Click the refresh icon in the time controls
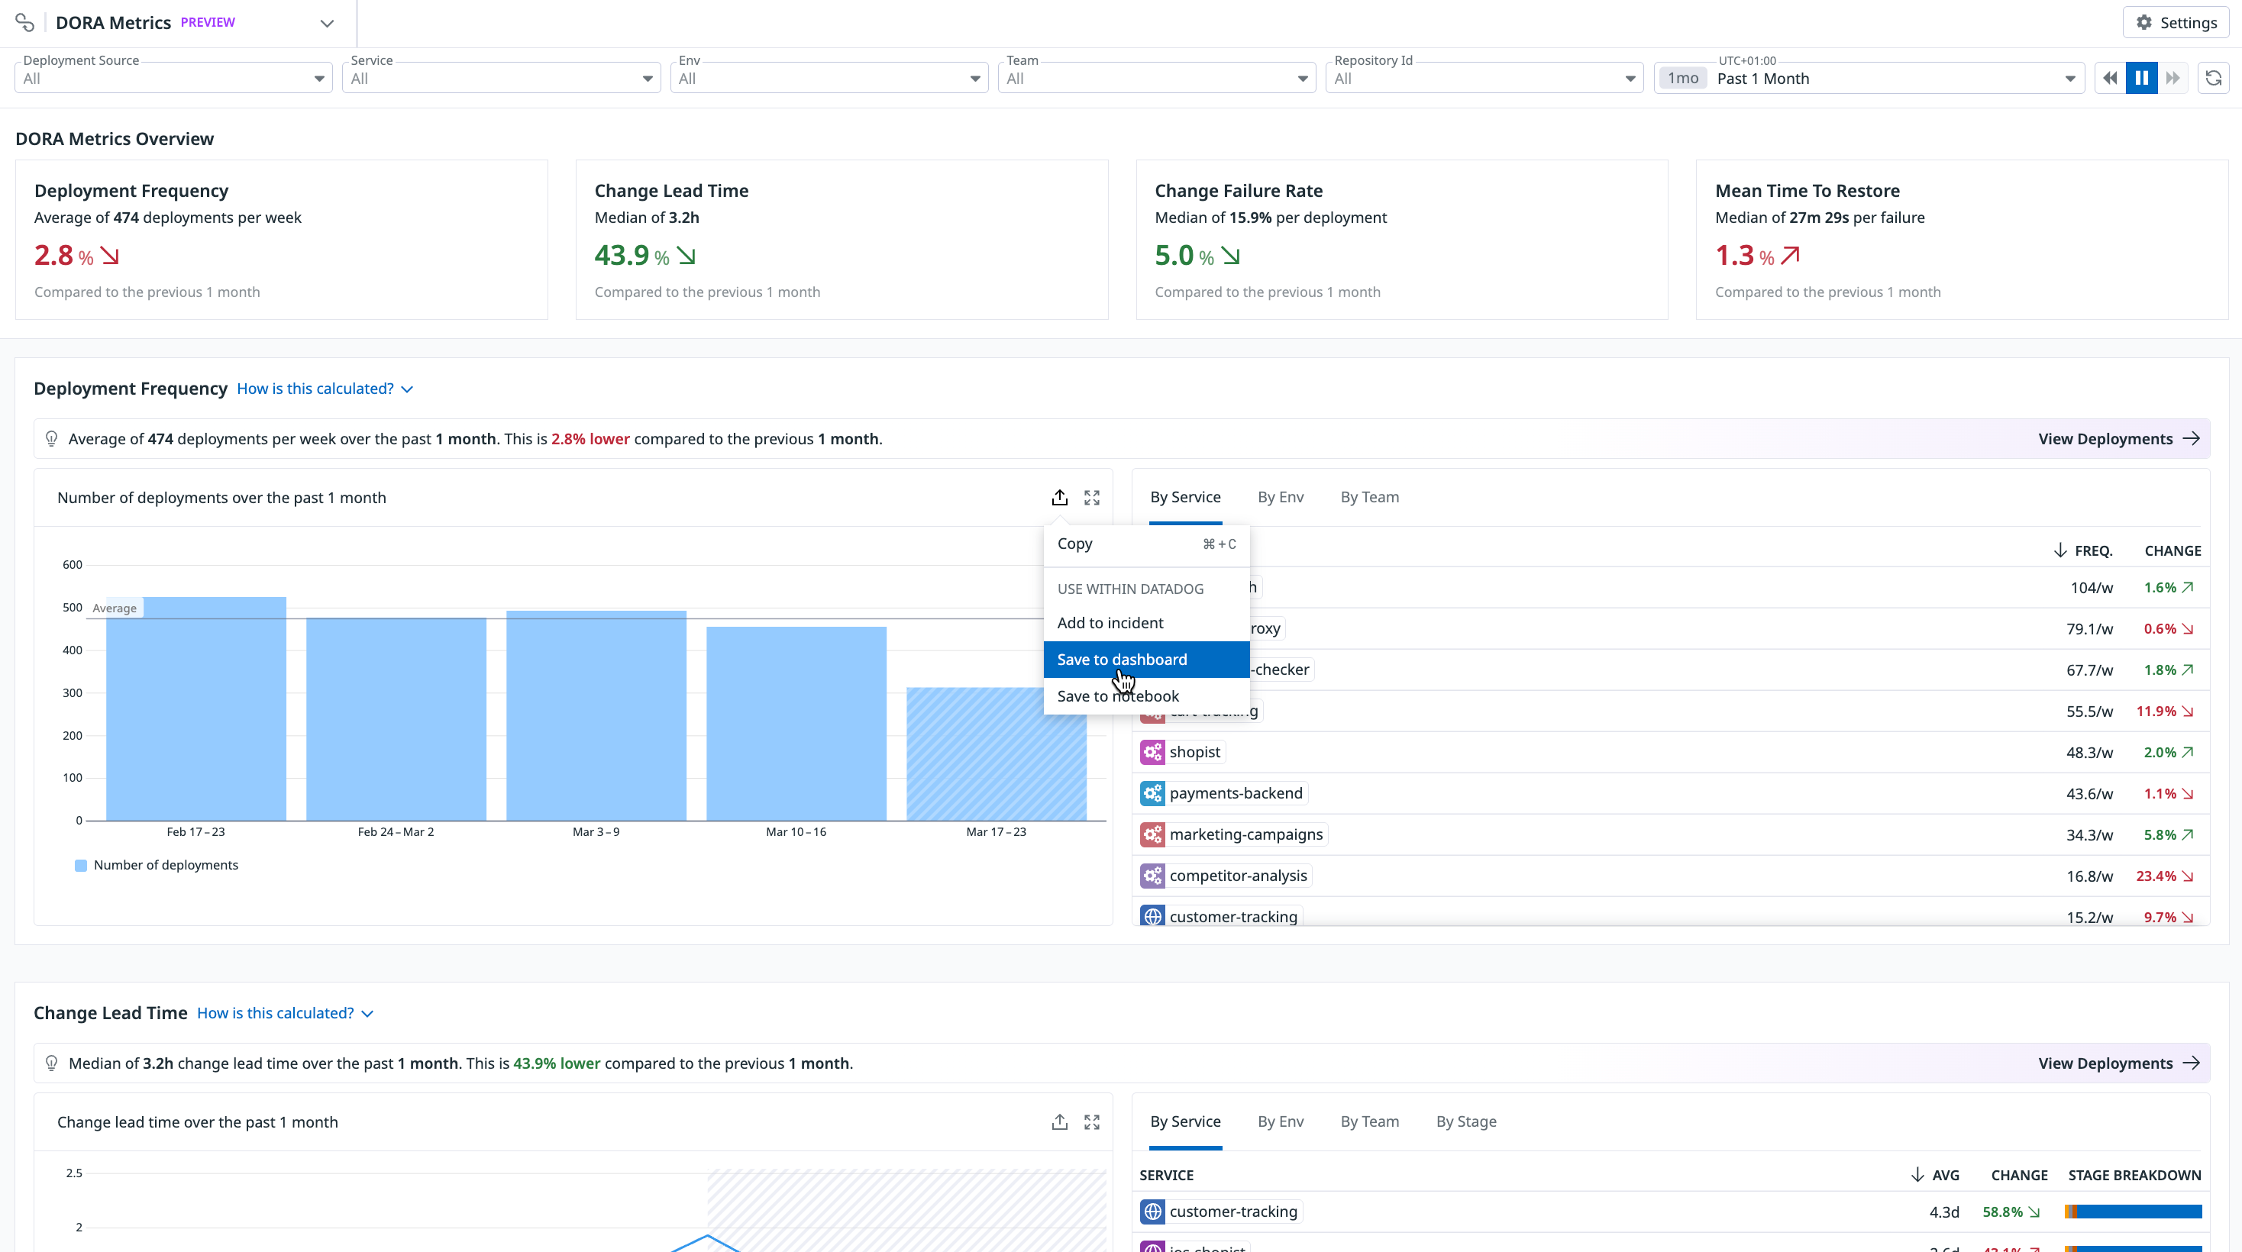2242x1252 pixels. tap(2213, 79)
